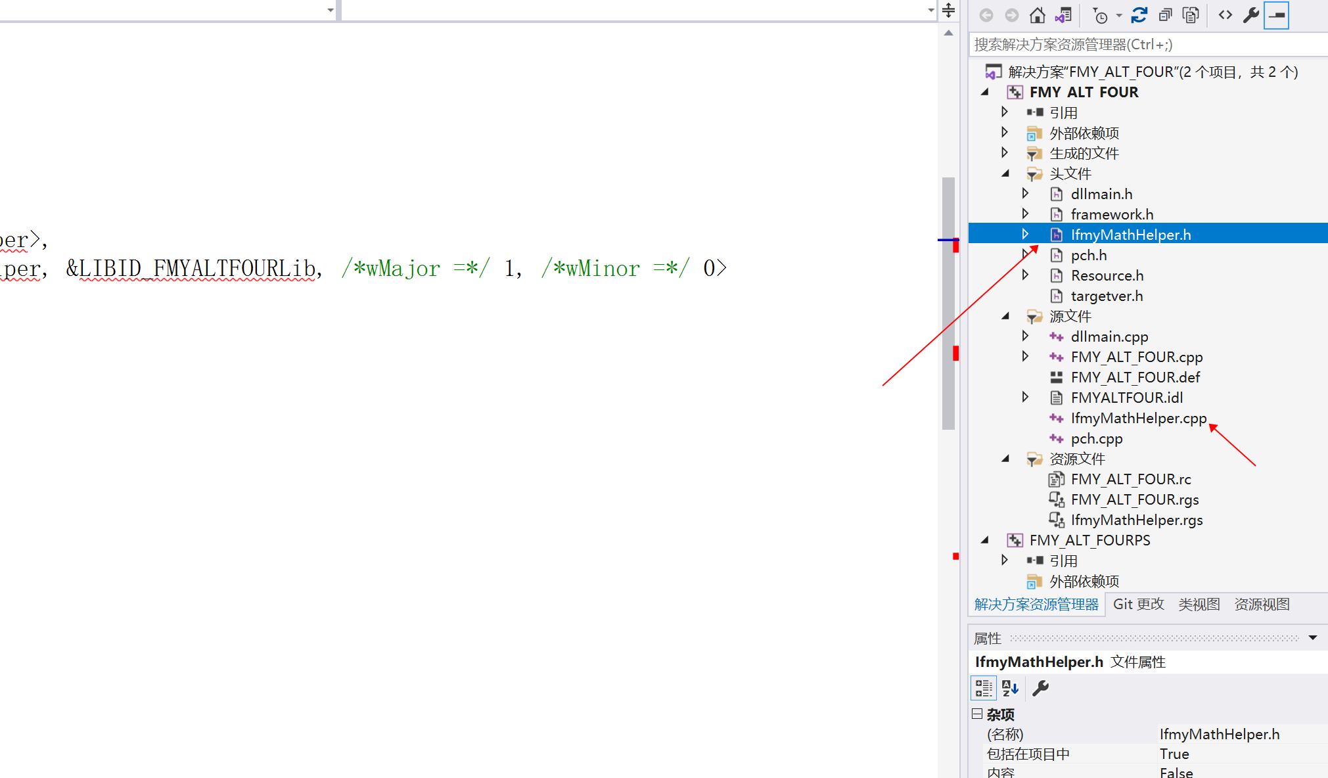Click editor scrollbar up arrow
This screenshot has width=1328, height=778.
tap(948, 33)
